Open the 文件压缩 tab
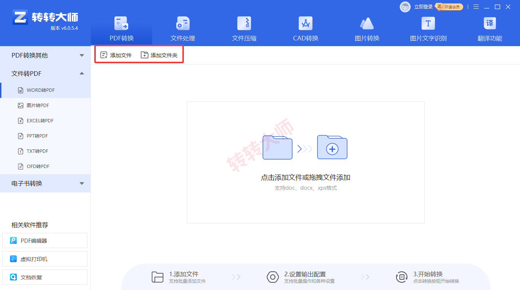Image resolution: width=520 pixels, height=290 pixels. pos(244,30)
